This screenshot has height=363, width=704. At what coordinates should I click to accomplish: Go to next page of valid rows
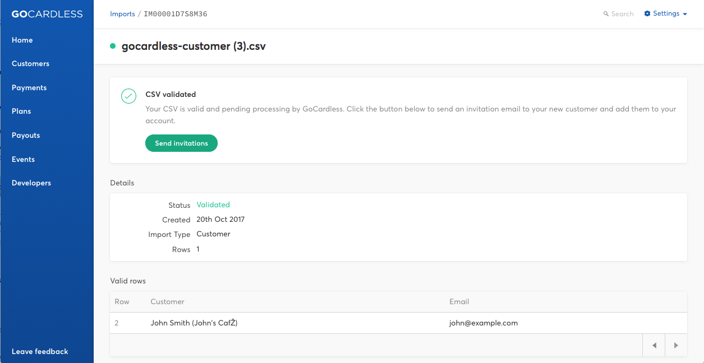tap(676, 346)
